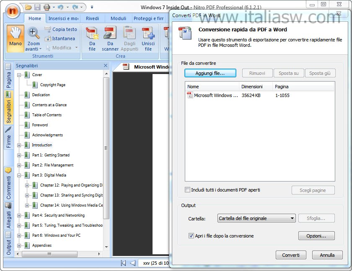Image resolution: width=352 pixels, height=271 pixels.
Task: Click bookmarks panel horizontal scrollbar thumb
Action: pos(49,254)
